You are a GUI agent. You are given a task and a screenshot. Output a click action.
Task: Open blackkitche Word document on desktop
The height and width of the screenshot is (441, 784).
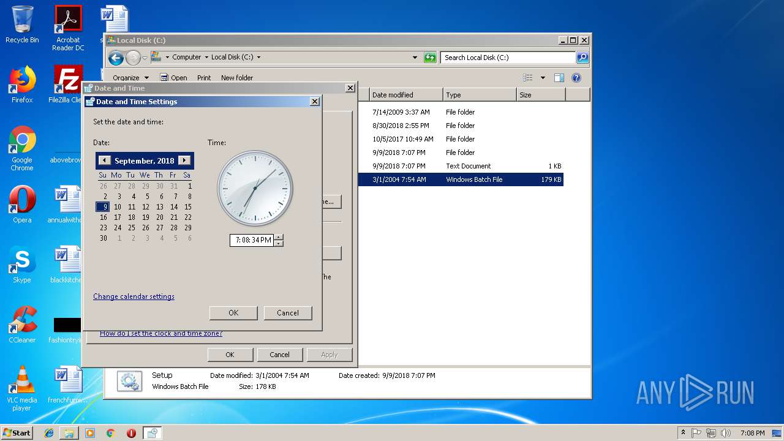point(66,265)
